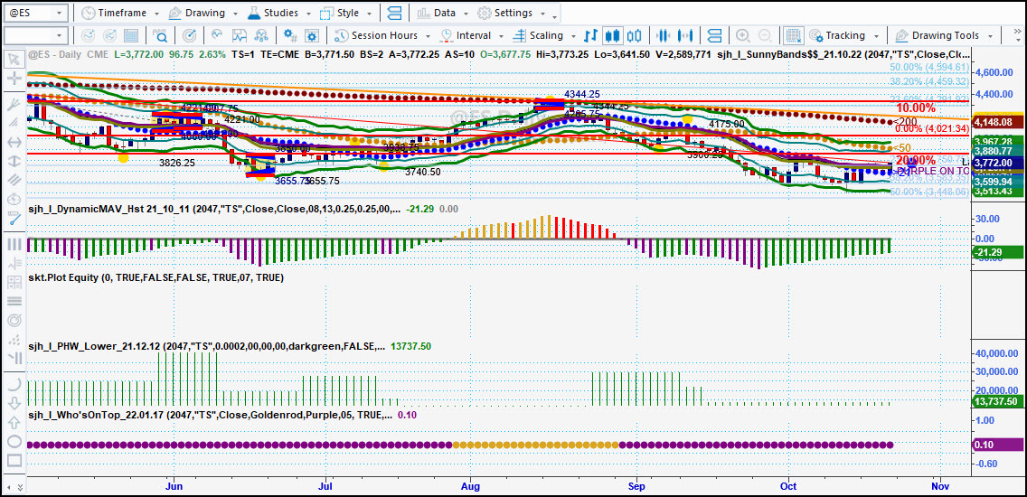Click the purple 0.10 value tag
Screen dimensions: 1027x497
click(x=998, y=445)
